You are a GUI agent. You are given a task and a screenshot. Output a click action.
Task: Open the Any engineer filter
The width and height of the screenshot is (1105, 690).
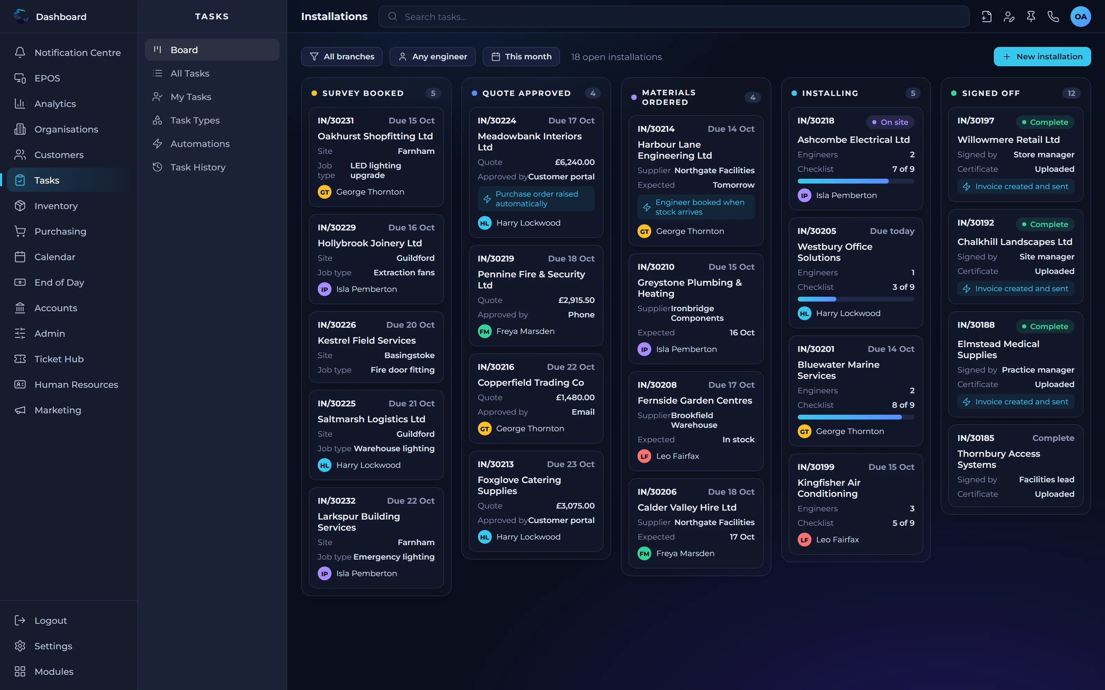pyautogui.click(x=432, y=57)
